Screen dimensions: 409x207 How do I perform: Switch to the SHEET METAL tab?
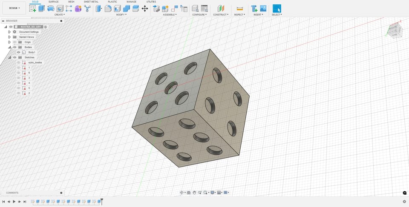91,2
